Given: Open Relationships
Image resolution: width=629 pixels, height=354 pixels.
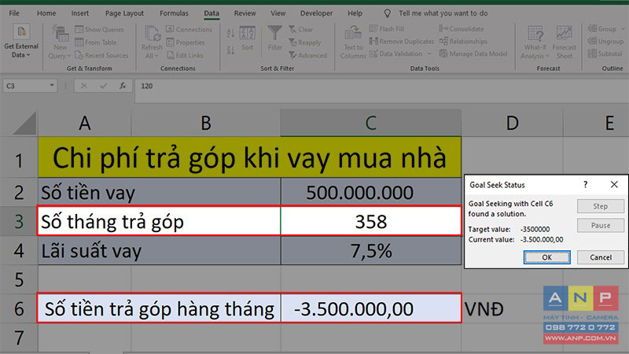Looking at the screenshot, I should coord(463,42).
